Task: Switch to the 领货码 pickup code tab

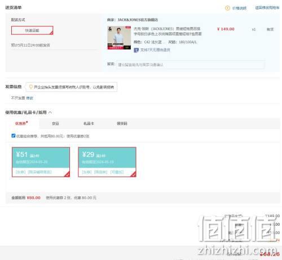Action: tap(122, 123)
